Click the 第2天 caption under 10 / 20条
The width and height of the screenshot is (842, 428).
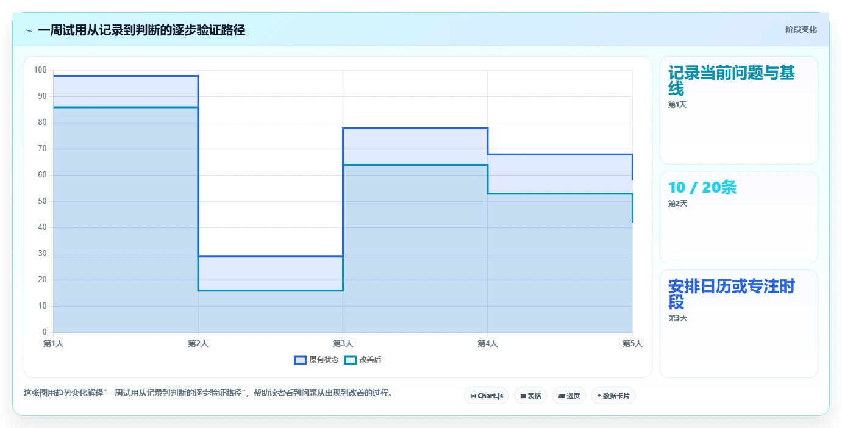coord(677,204)
